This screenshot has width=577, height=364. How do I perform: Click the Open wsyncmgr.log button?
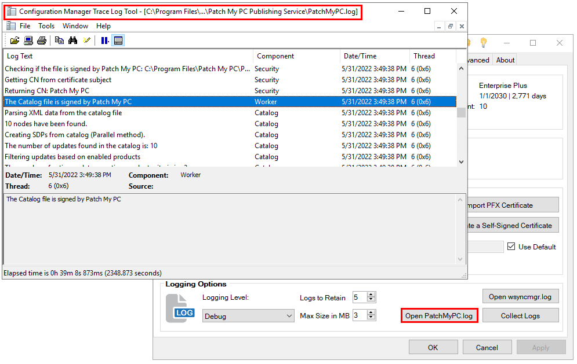[520, 296]
